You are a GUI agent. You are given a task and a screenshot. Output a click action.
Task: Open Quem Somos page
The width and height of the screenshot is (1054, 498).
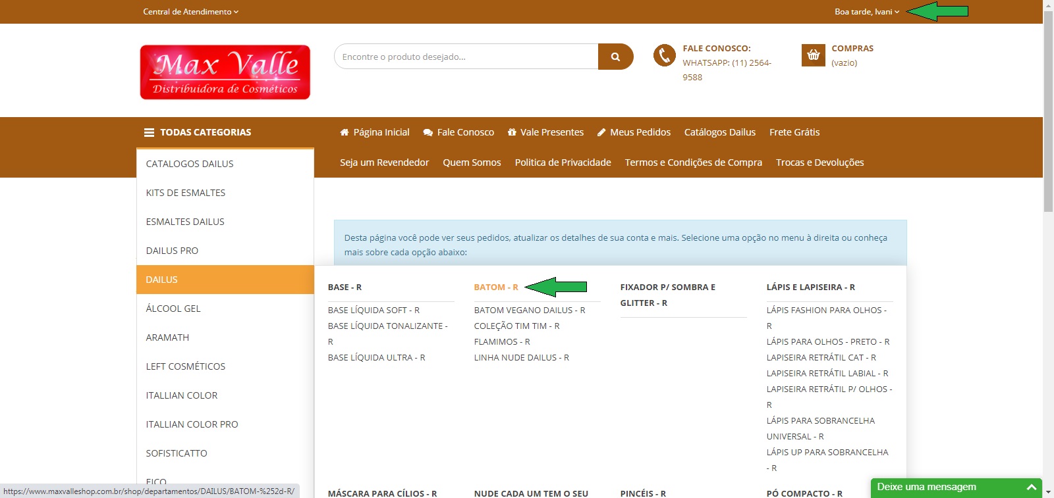(x=472, y=162)
